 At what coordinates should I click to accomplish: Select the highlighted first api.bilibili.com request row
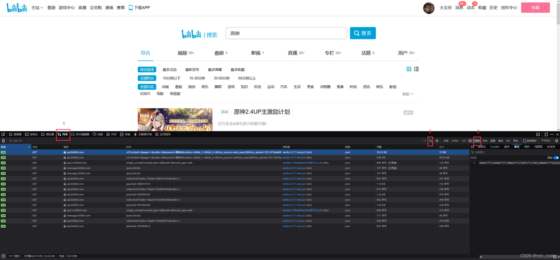coord(234,152)
